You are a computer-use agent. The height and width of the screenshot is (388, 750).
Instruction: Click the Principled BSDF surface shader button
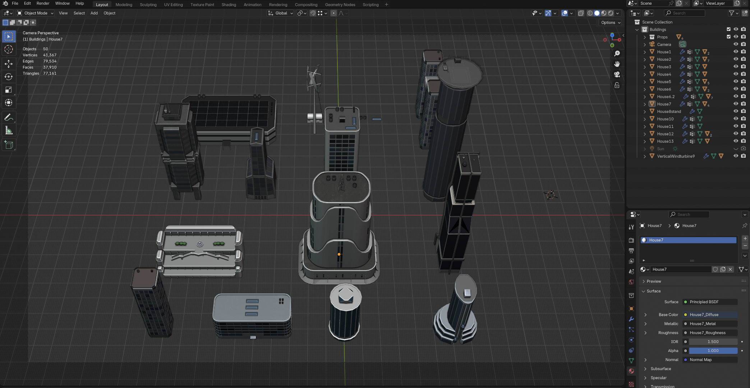pyautogui.click(x=710, y=302)
